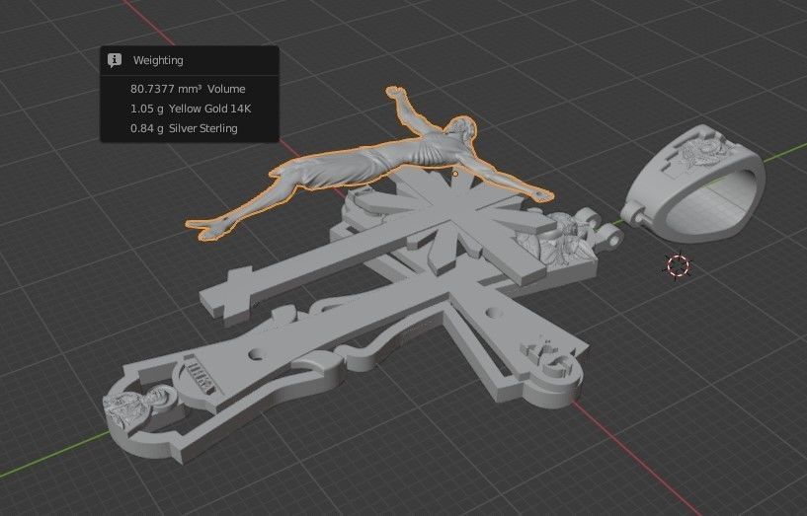This screenshot has width=807, height=516.
Task: Click the 'Weighting' header title
Action: click(158, 60)
